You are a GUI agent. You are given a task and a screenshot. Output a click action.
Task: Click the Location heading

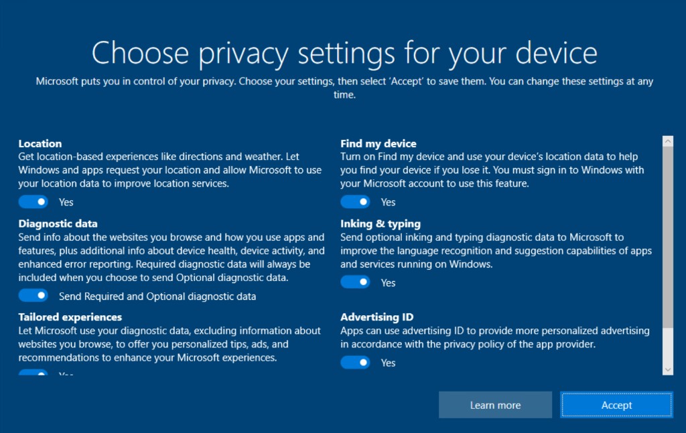(x=40, y=143)
